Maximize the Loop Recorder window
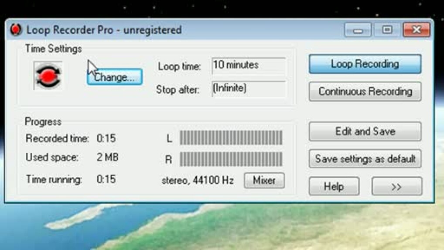Image resolution: width=444 pixels, height=250 pixels. click(387, 30)
